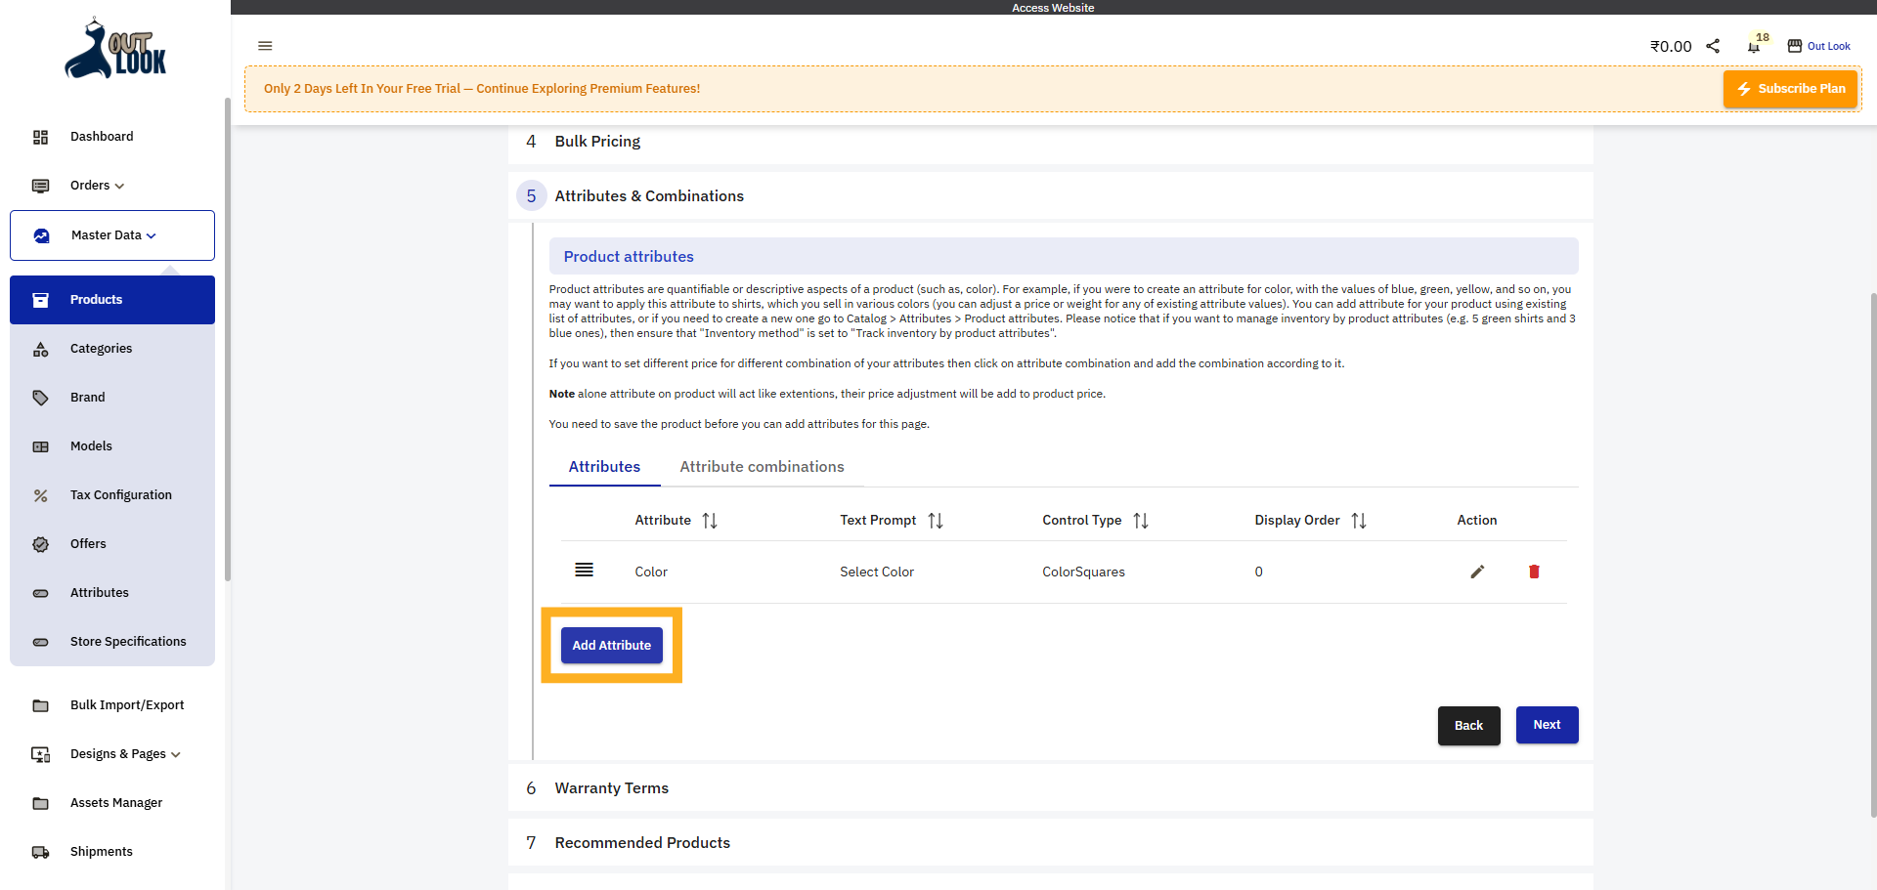Select the Attributes tab
This screenshot has width=1877, height=890.
604,467
